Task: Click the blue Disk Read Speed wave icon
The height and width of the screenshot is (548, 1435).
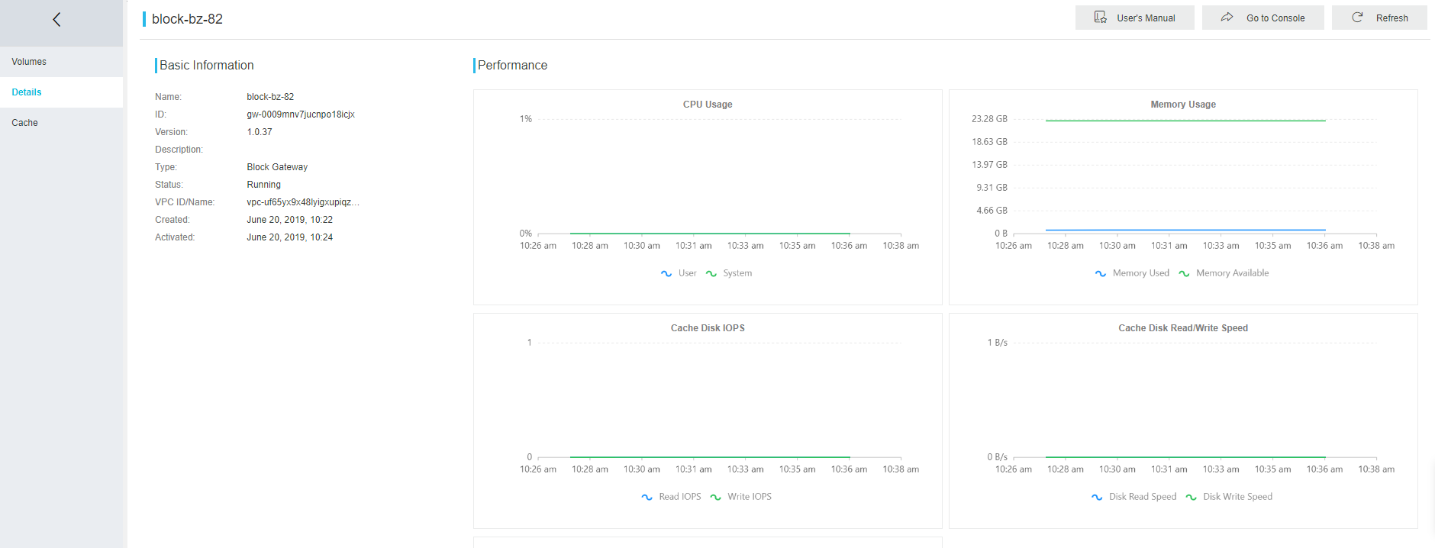Action: 1097,497
